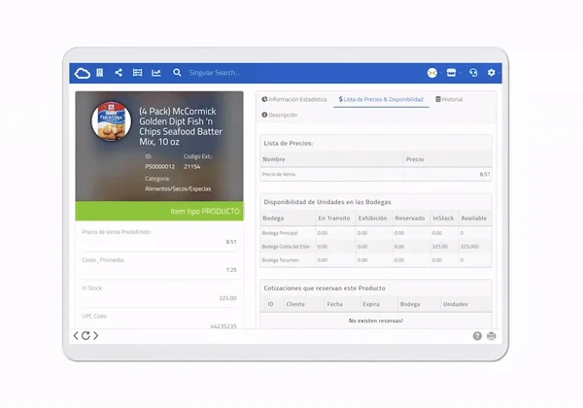Image resolution: width=583 pixels, height=408 pixels.
Task: Click the cloud logo icon
Action: tap(83, 73)
